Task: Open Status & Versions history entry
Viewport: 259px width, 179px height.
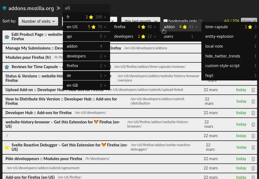Action: [x=130, y=78]
